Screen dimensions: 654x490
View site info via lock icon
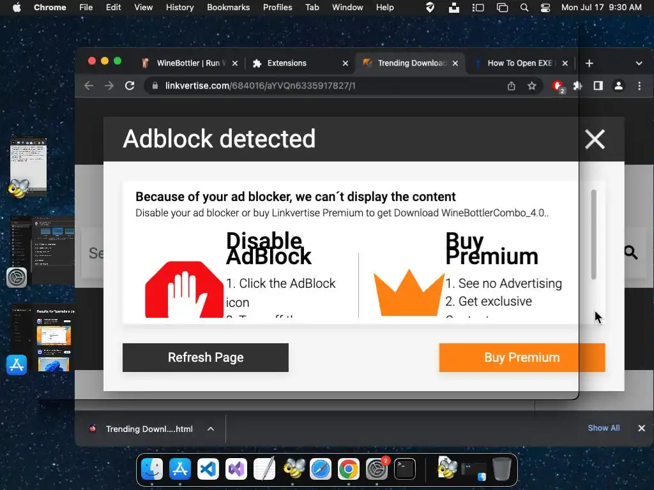(x=155, y=86)
